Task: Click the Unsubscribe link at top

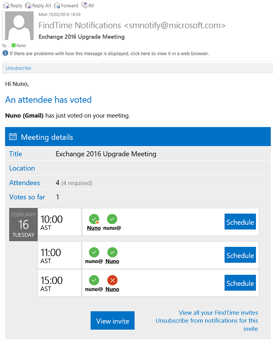Action: (19, 68)
